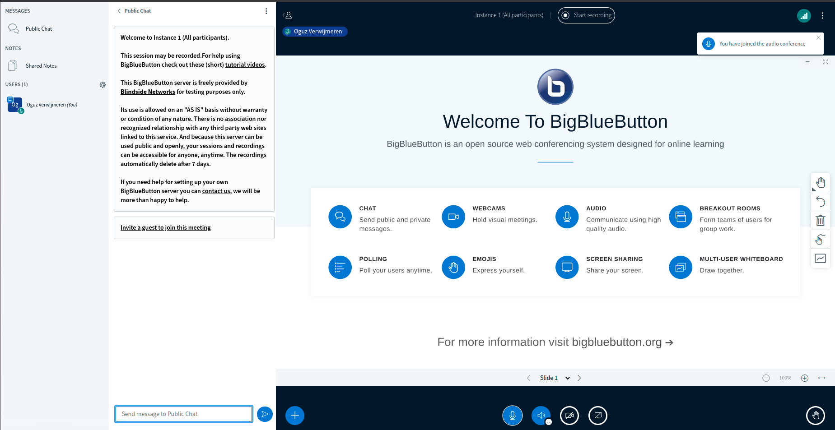Click the MESSAGES section header
835x430 pixels.
18,11
